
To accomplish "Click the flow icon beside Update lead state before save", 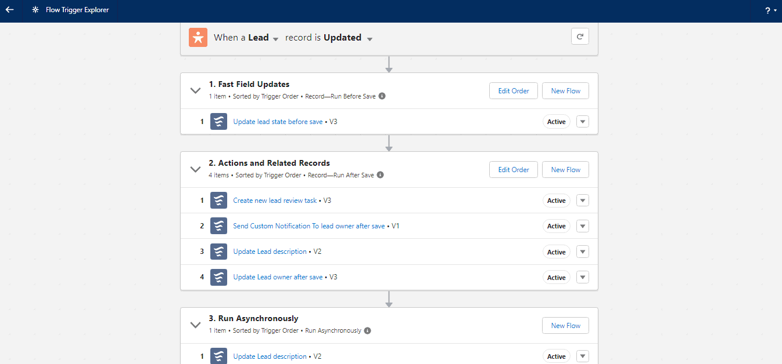I will tap(218, 121).
